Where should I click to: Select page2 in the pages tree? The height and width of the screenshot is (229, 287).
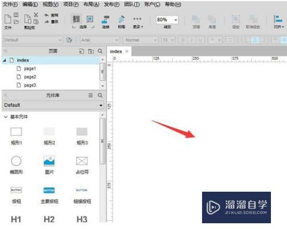pos(30,77)
